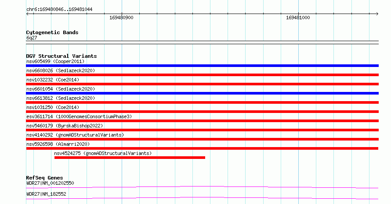Click the right arrow end of the ruler
This screenshot has width=391, height=204.
[x=377, y=14]
